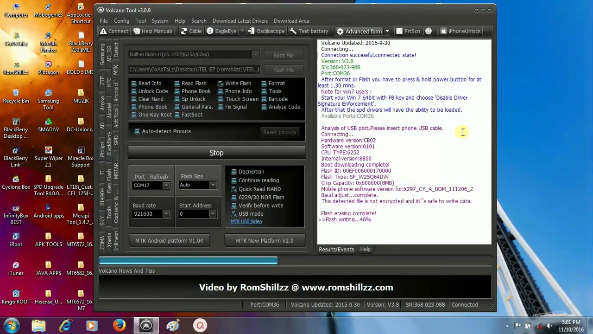This screenshot has width=593, height=334.
Task: Tick the Unlock Code option
Action: click(x=134, y=91)
